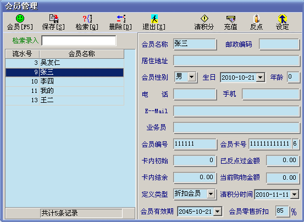Save the record with 保存 icon

(x=54, y=19)
